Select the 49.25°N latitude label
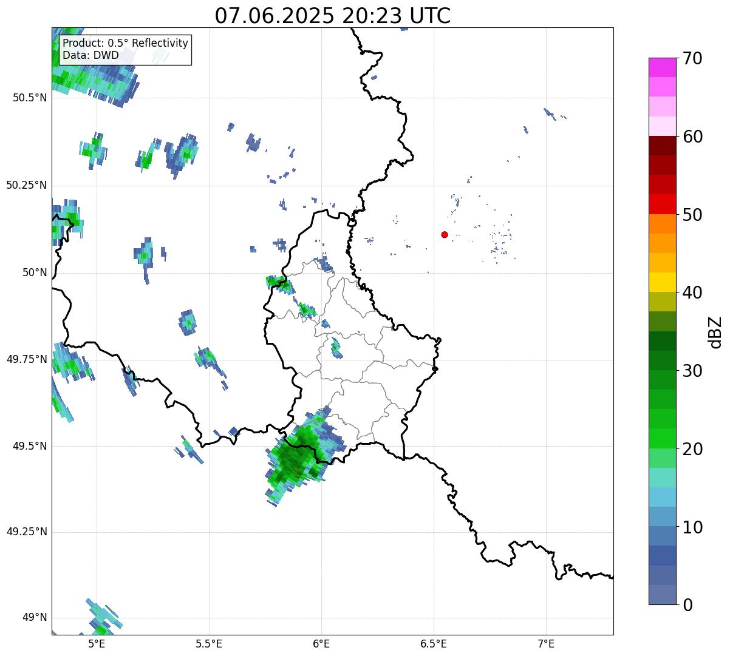Image resolution: width=730 pixels, height=656 pixels. point(27,532)
